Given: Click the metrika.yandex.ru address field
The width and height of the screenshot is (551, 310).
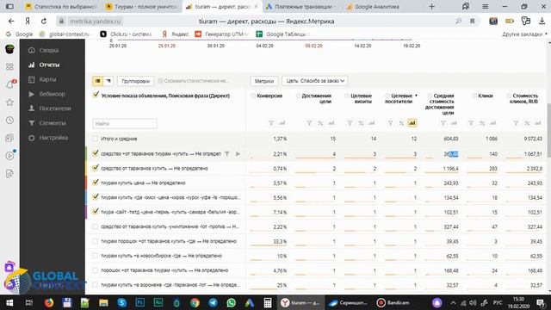Looking at the screenshot, I should pyautogui.click(x=95, y=21).
